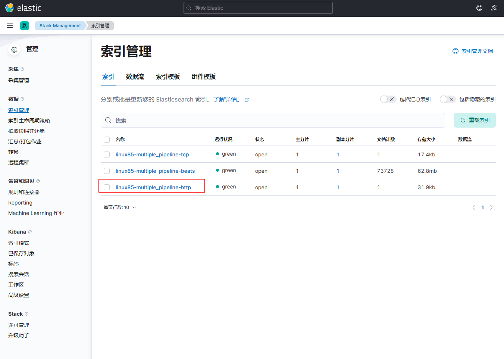Switch to the 数据流 tab
The image size is (504, 359).
(x=135, y=77)
